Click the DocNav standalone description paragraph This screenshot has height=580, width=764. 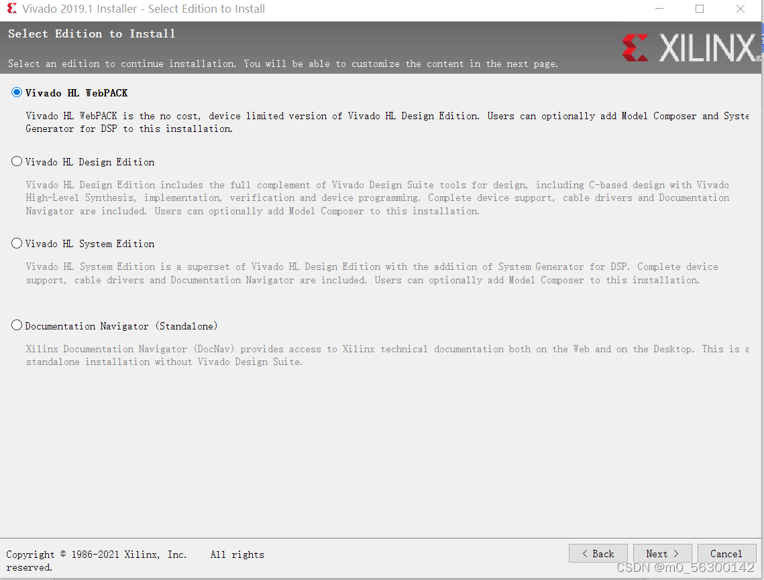click(387, 355)
